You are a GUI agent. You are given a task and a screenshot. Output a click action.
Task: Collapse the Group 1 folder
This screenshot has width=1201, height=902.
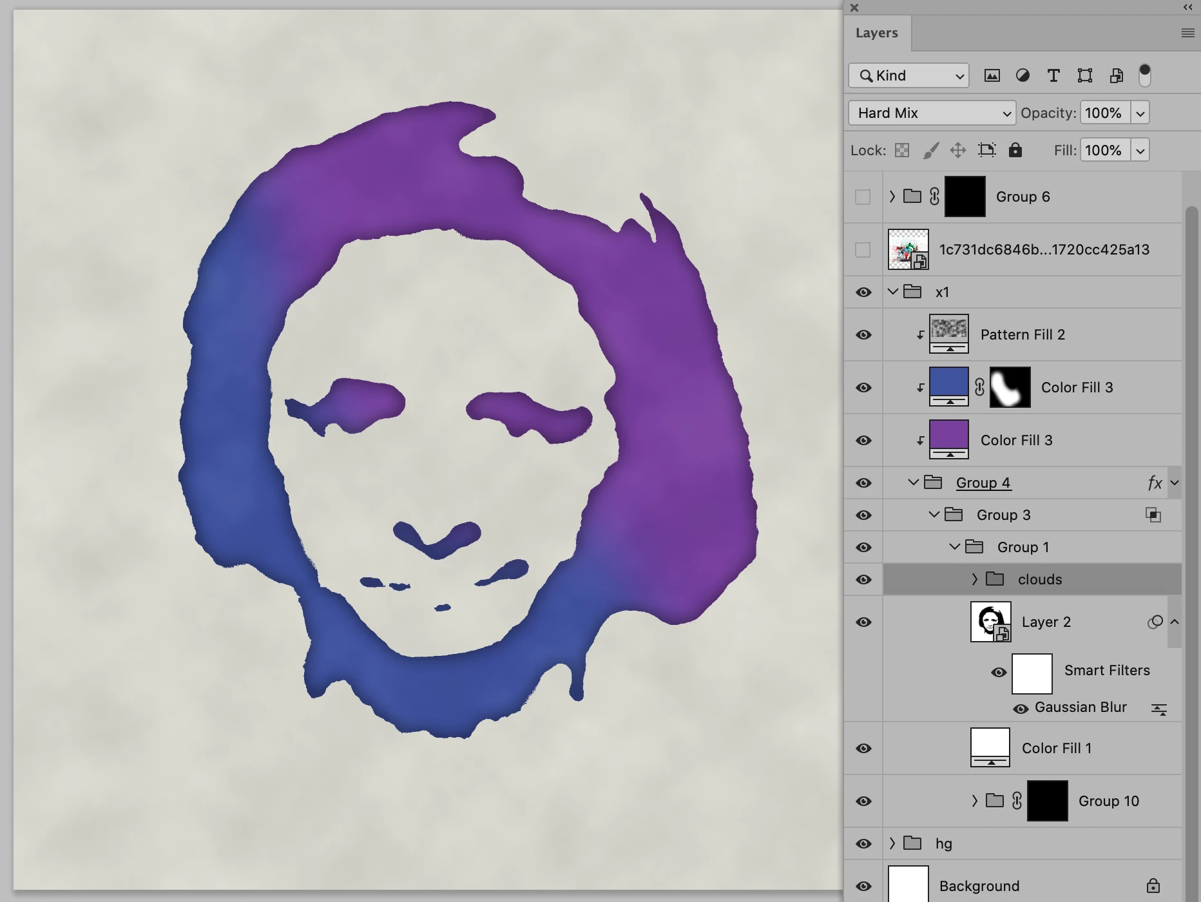[954, 546]
